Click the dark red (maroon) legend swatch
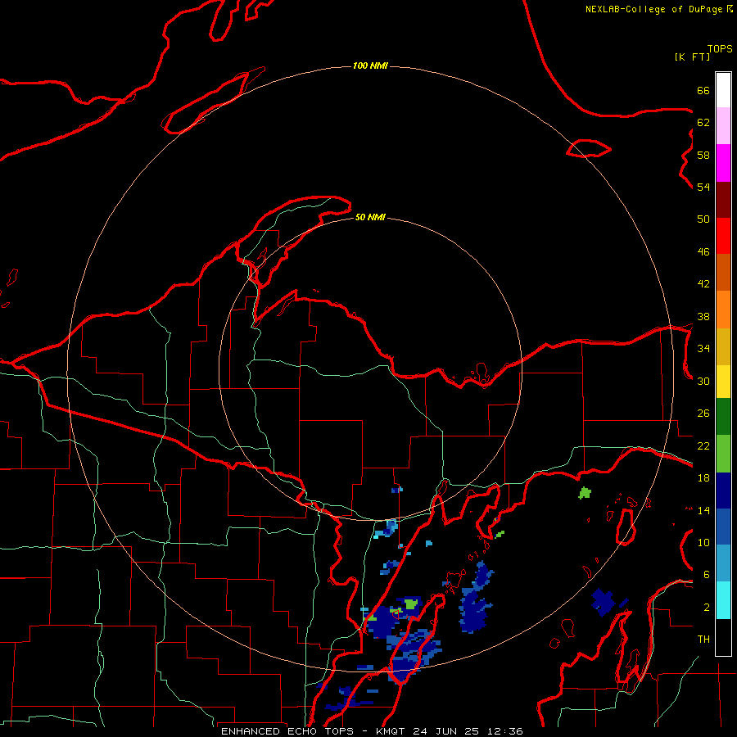Viewport: 737px width, 737px height. pyautogui.click(x=723, y=201)
